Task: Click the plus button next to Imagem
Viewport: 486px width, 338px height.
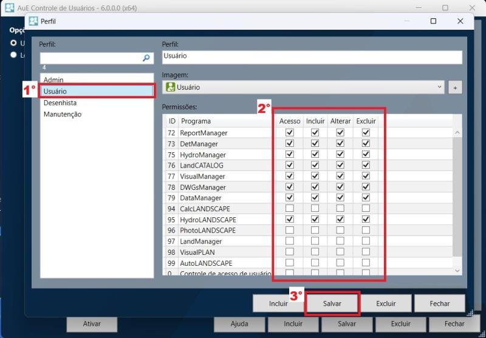Action: tap(455, 87)
